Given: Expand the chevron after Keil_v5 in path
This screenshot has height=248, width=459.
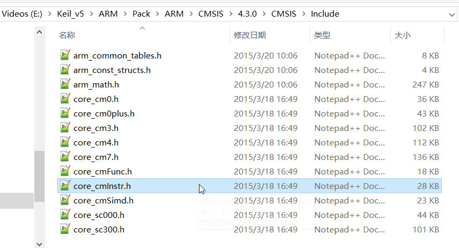Looking at the screenshot, I should point(92,14).
